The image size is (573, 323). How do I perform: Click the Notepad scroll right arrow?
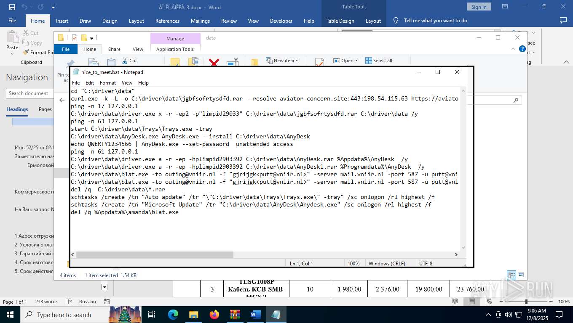click(456, 254)
